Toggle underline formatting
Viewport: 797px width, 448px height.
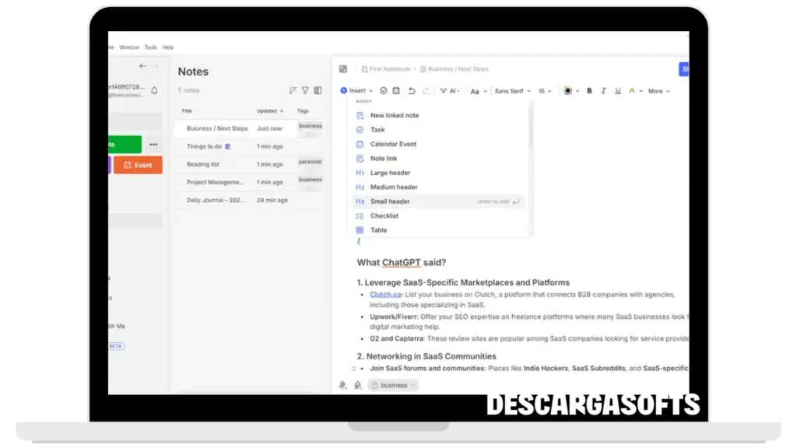coord(617,91)
